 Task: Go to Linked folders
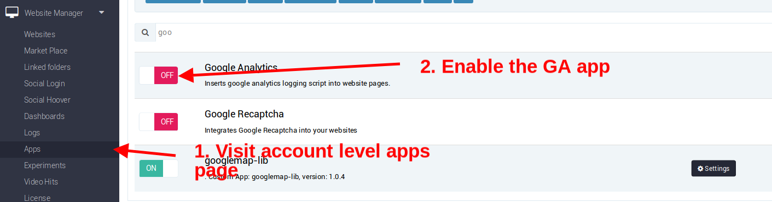47,67
